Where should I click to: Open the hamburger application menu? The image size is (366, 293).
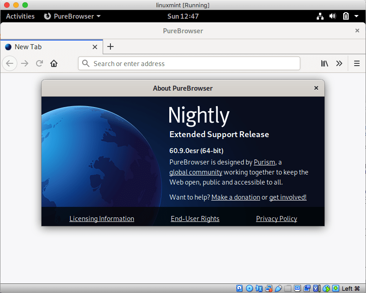click(357, 63)
